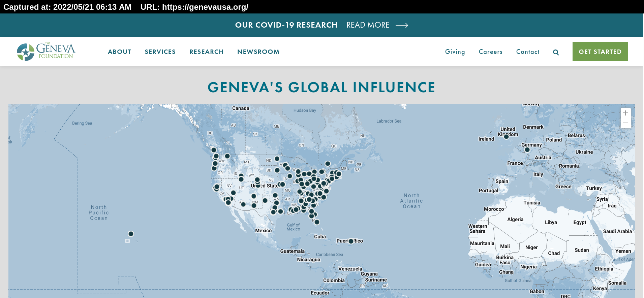This screenshot has width=644, height=298.
Task: Open the RESEARCH menu
Action: pyautogui.click(x=206, y=52)
